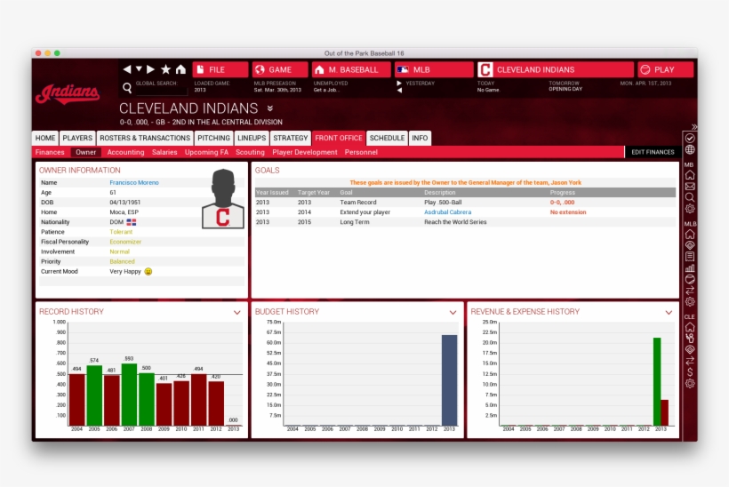Screen dimensions: 729x487
Task: Open the Player Development sub-tab
Action: coord(305,152)
